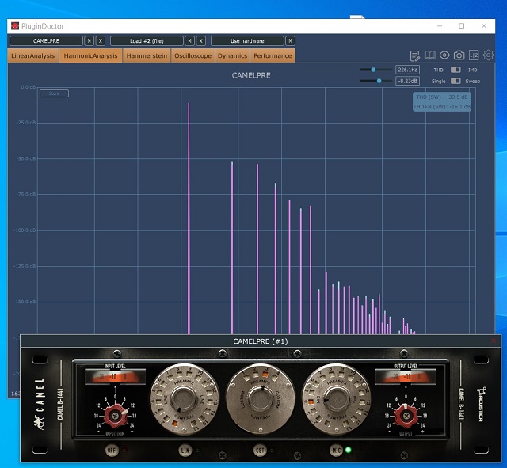Image resolution: width=507 pixels, height=468 pixels.
Task: Click the M button beside Use hardware
Action: [291, 40]
